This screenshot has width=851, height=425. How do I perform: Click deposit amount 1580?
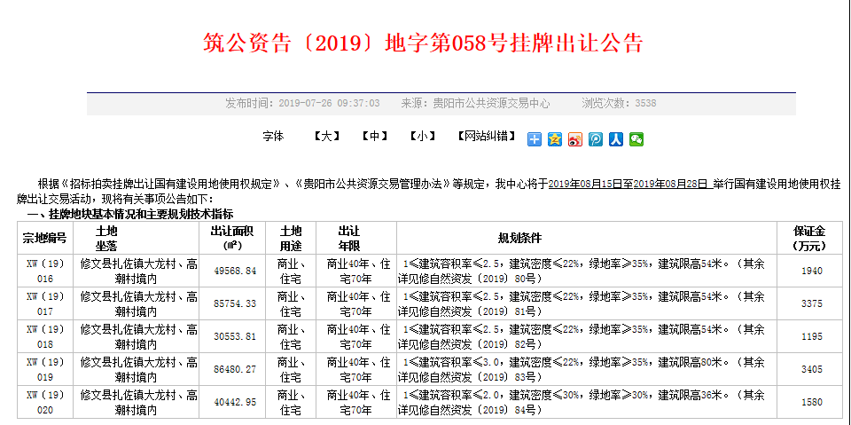tap(812, 402)
